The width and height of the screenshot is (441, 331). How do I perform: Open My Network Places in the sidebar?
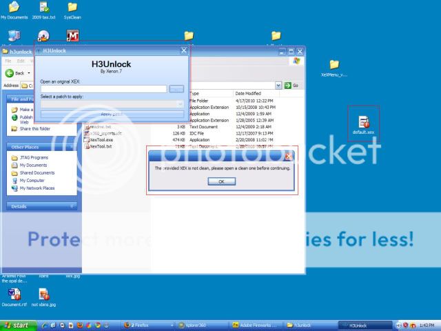(37, 187)
